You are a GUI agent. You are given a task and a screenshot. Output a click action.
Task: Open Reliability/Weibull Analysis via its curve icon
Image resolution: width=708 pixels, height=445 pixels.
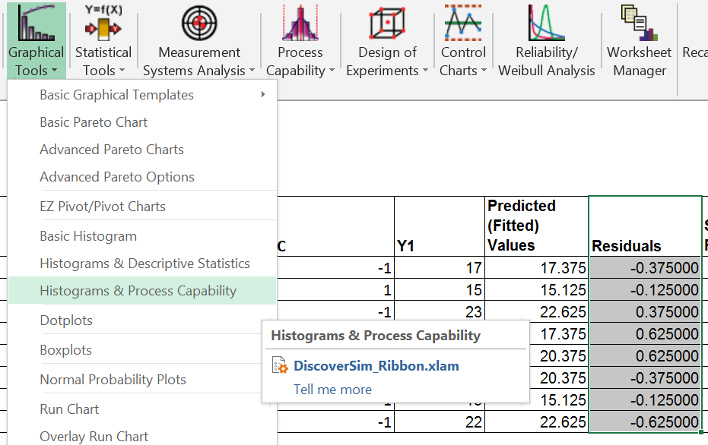546,23
